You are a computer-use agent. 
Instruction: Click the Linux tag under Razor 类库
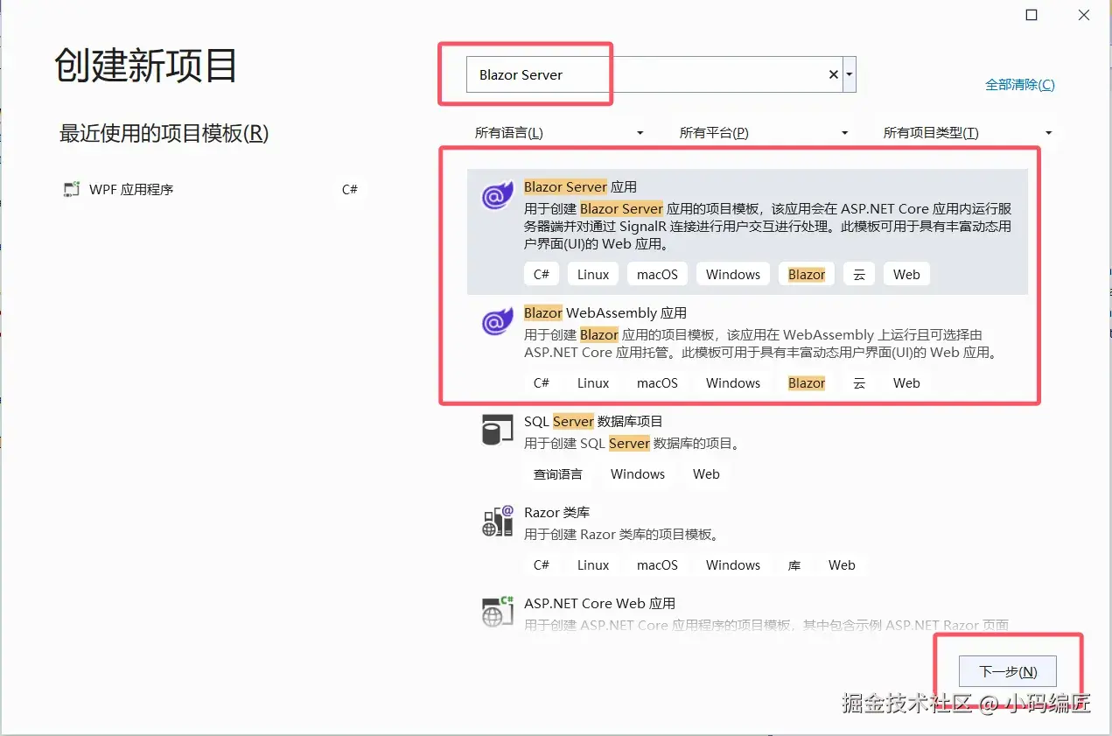click(593, 564)
